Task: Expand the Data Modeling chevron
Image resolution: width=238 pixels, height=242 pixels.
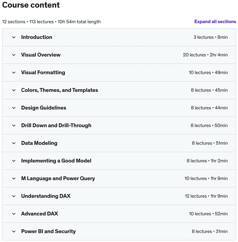Action: (x=14, y=143)
